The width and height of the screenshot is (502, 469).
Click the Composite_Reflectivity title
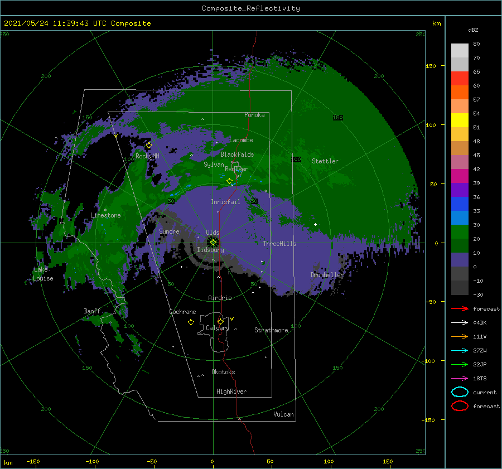pos(250,8)
